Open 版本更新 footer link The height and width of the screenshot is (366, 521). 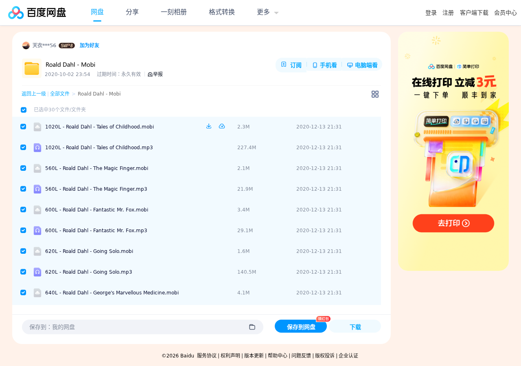tap(254, 356)
